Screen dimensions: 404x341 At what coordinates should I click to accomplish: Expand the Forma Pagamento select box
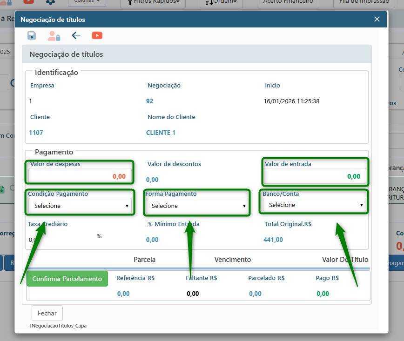(198, 206)
